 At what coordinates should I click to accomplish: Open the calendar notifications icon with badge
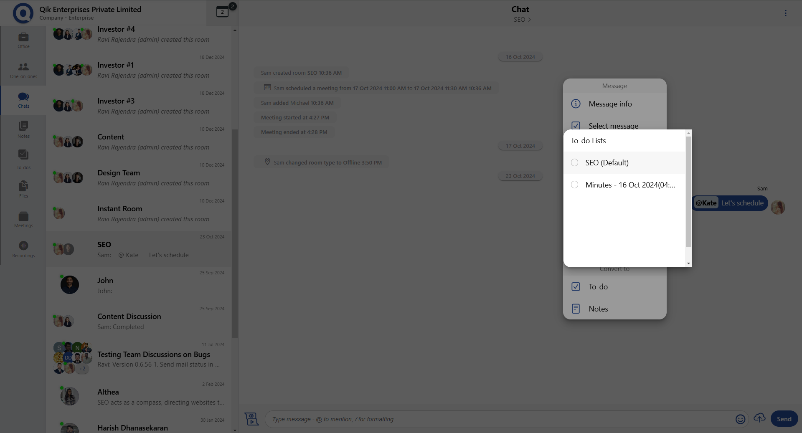223,12
